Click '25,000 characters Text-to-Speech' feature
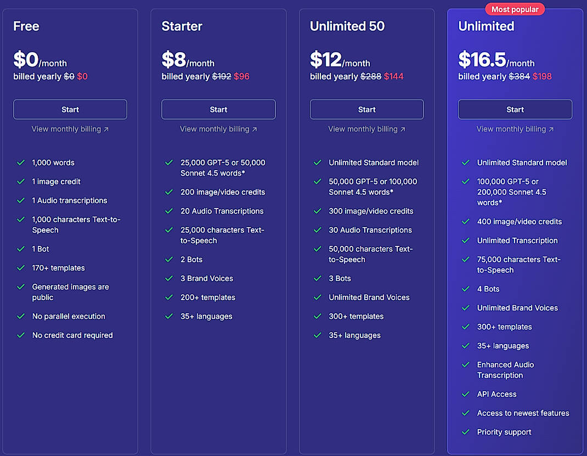 pyautogui.click(x=222, y=235)
